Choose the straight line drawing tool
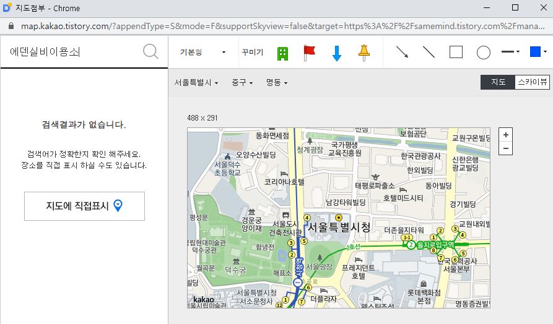The image size is (553, 324). coord(429,52)
